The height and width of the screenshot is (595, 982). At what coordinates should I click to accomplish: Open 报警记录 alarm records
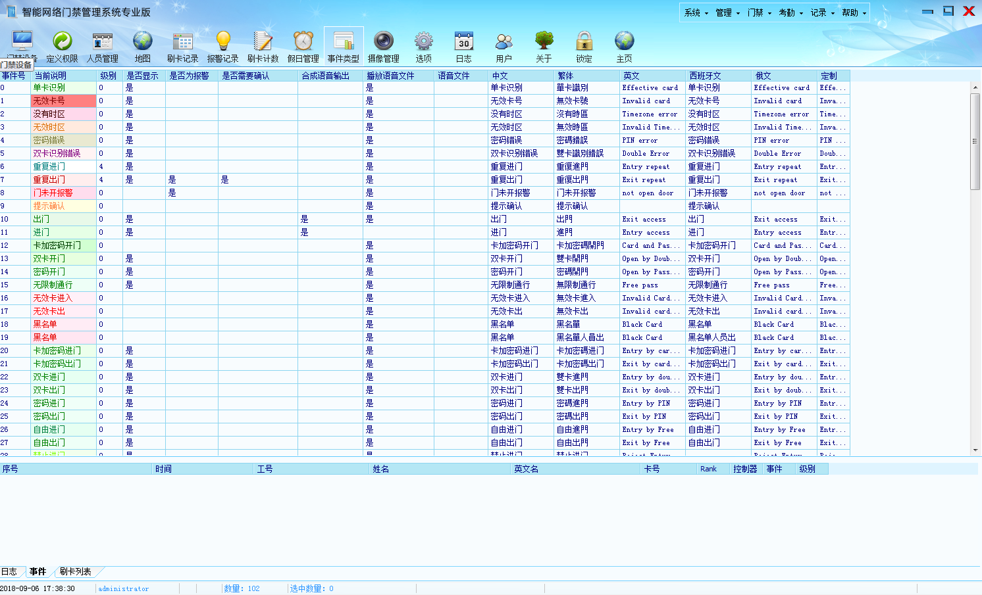tap(223, 47)
